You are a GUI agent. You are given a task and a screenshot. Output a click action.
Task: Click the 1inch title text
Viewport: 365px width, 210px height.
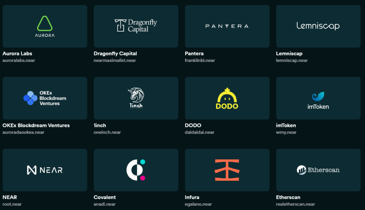[100, 125]
